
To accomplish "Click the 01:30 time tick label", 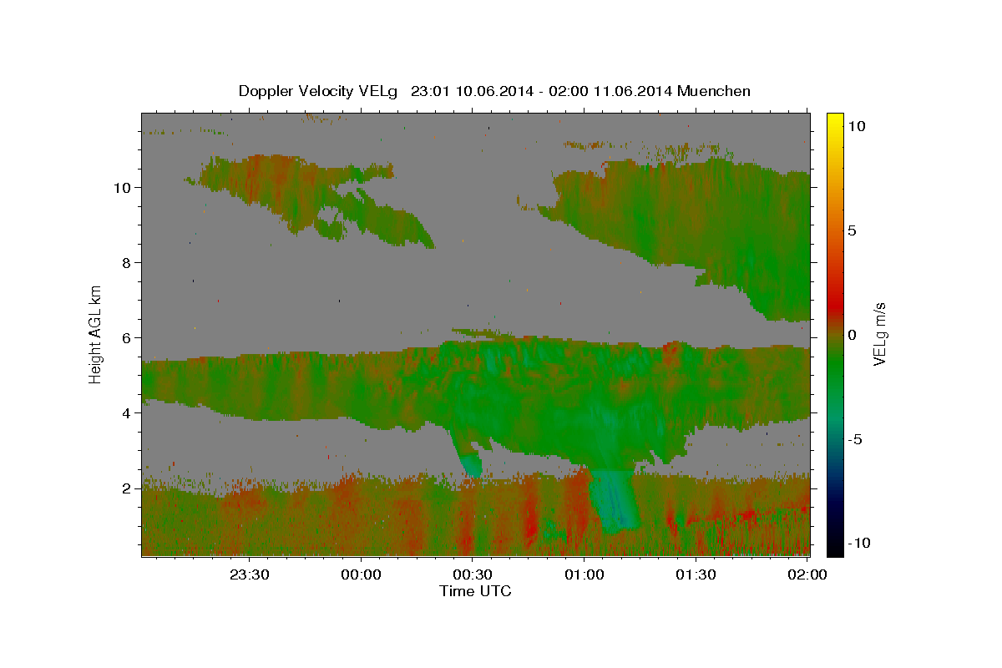I will point(696,574).
